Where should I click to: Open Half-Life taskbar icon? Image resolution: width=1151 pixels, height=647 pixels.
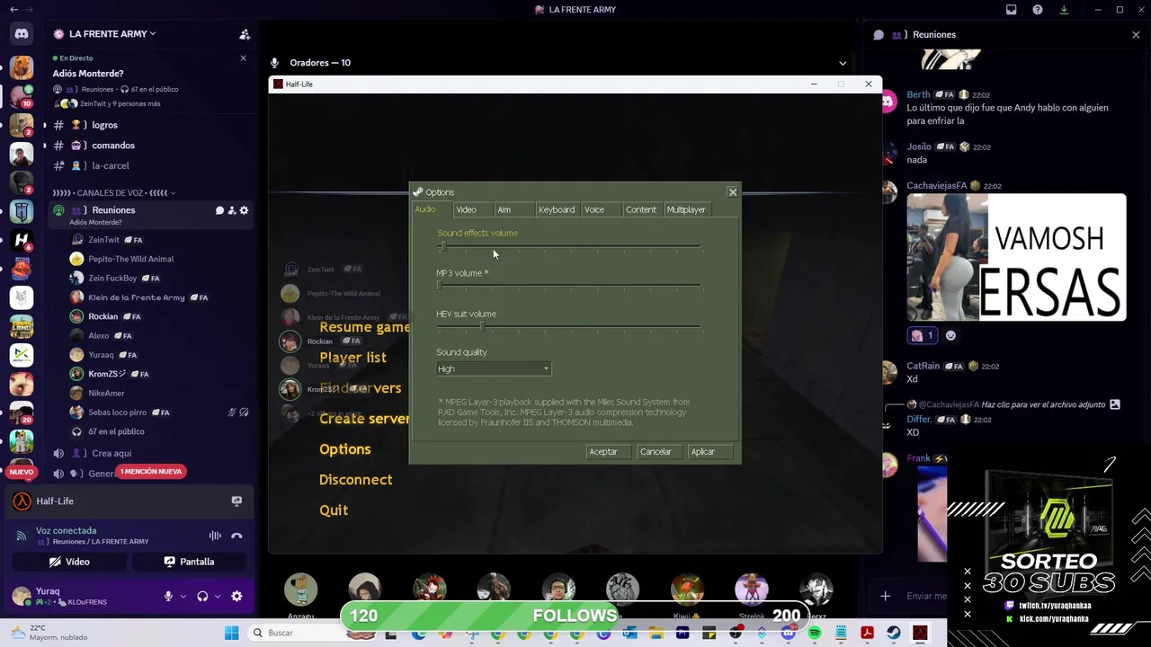pos(920,633)
